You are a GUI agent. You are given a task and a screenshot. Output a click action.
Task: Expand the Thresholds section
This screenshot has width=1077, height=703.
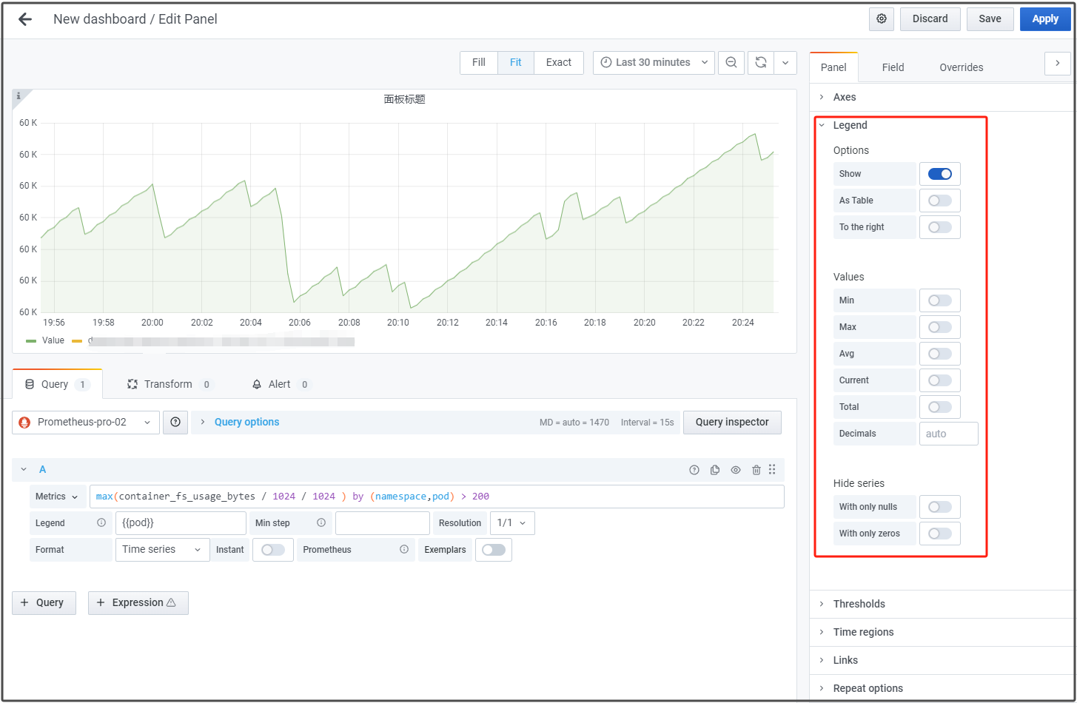tap(859, 604)
